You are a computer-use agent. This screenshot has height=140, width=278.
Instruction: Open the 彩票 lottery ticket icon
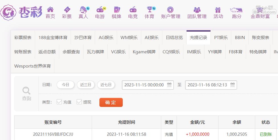(67, 9)
